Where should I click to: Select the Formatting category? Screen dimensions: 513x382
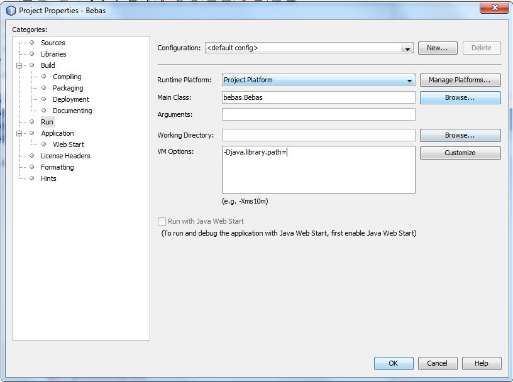point(57,167)
